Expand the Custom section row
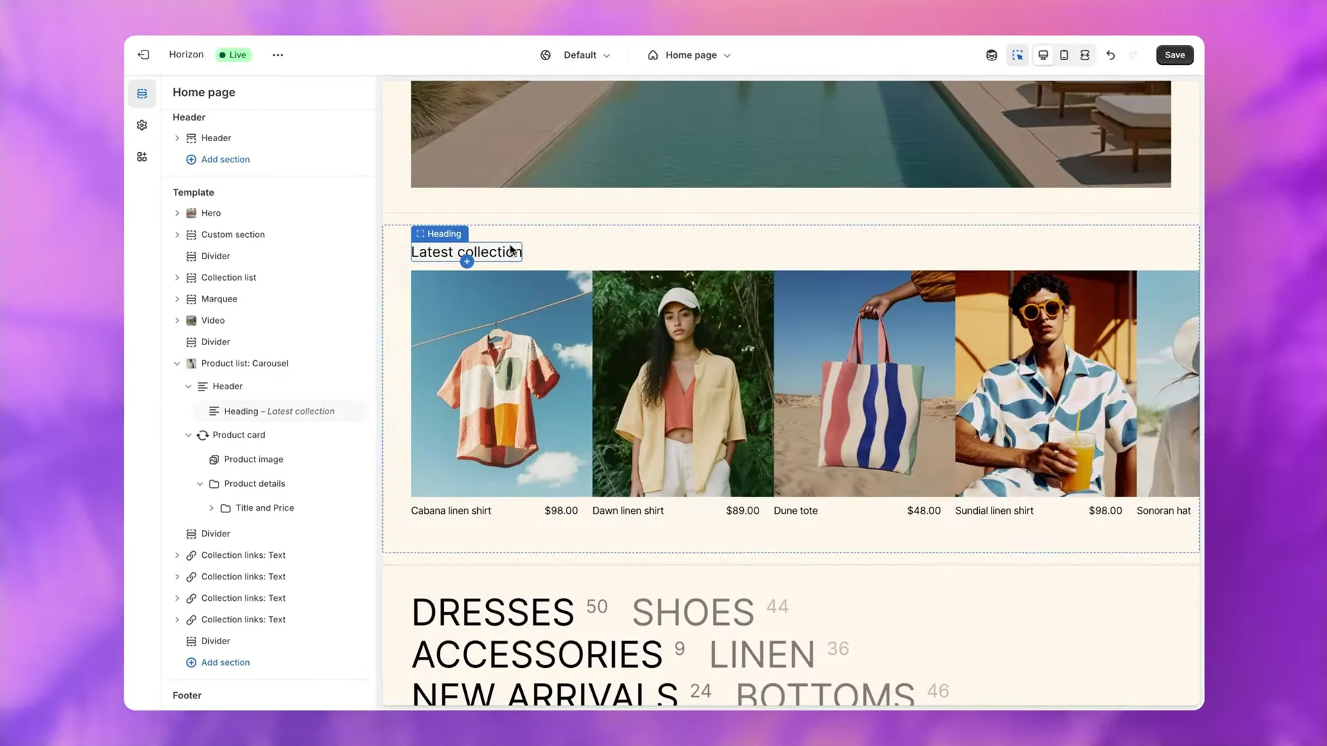The image size is (1327, 746). (x=177, y=234)
